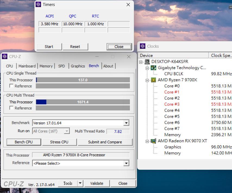Click the AMD Ryzen 7 9700X processor icon
232x193 pixels.
tap(153, 80)
